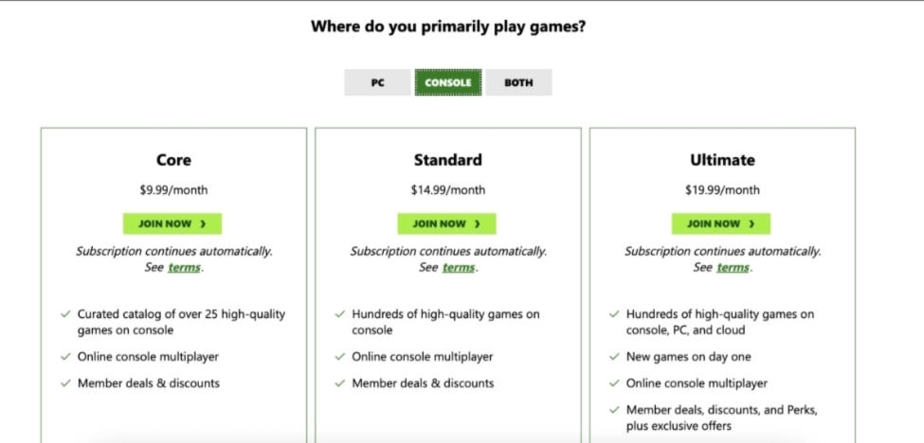Open the terms link under Ultimate
The height and width of the screenshot is (443, 924).
pos(733,268)
